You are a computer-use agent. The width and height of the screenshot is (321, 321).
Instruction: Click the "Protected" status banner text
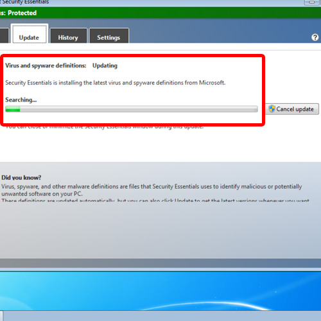22,13
